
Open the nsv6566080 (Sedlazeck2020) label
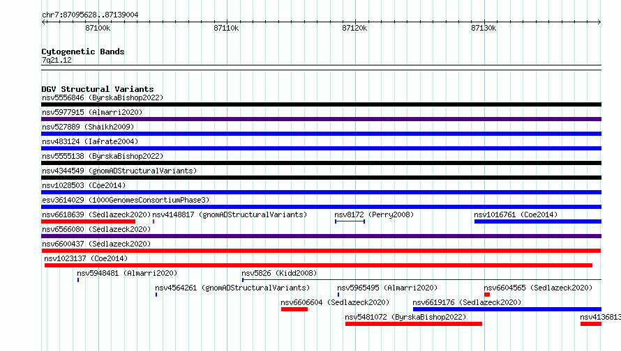pos(96,229)
